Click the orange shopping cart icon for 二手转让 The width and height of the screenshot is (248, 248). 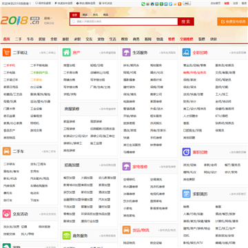pyautogui.click(x=7, y=52)
